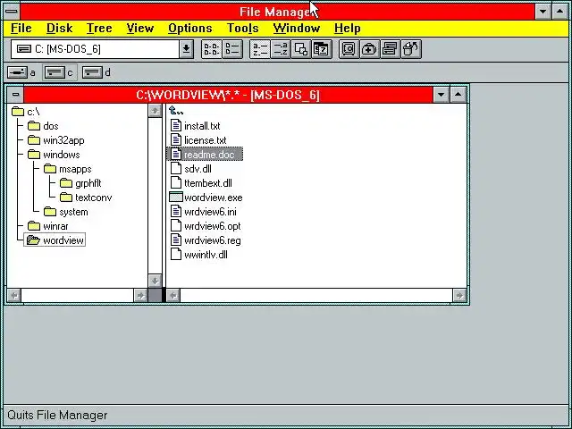
Task: Select the system folder
Action: pyautogui.click(x=65, y=212)
